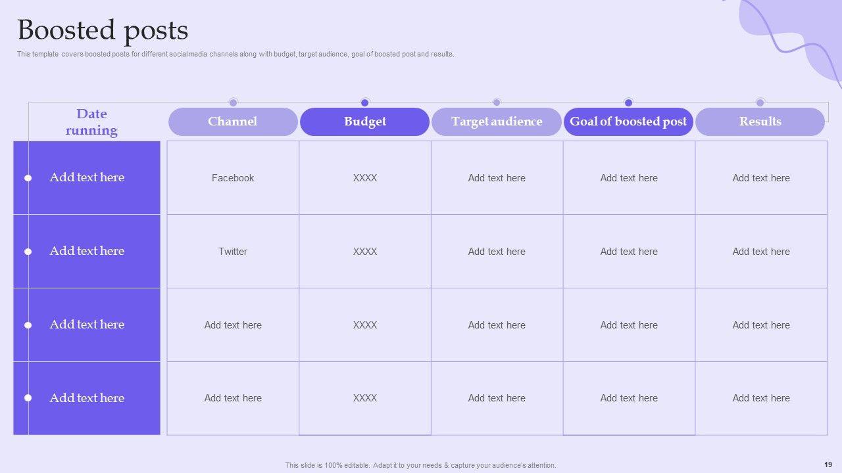Select the Twitter channel cell
This screenshot has height=473, width=842.
pos(233,252)
